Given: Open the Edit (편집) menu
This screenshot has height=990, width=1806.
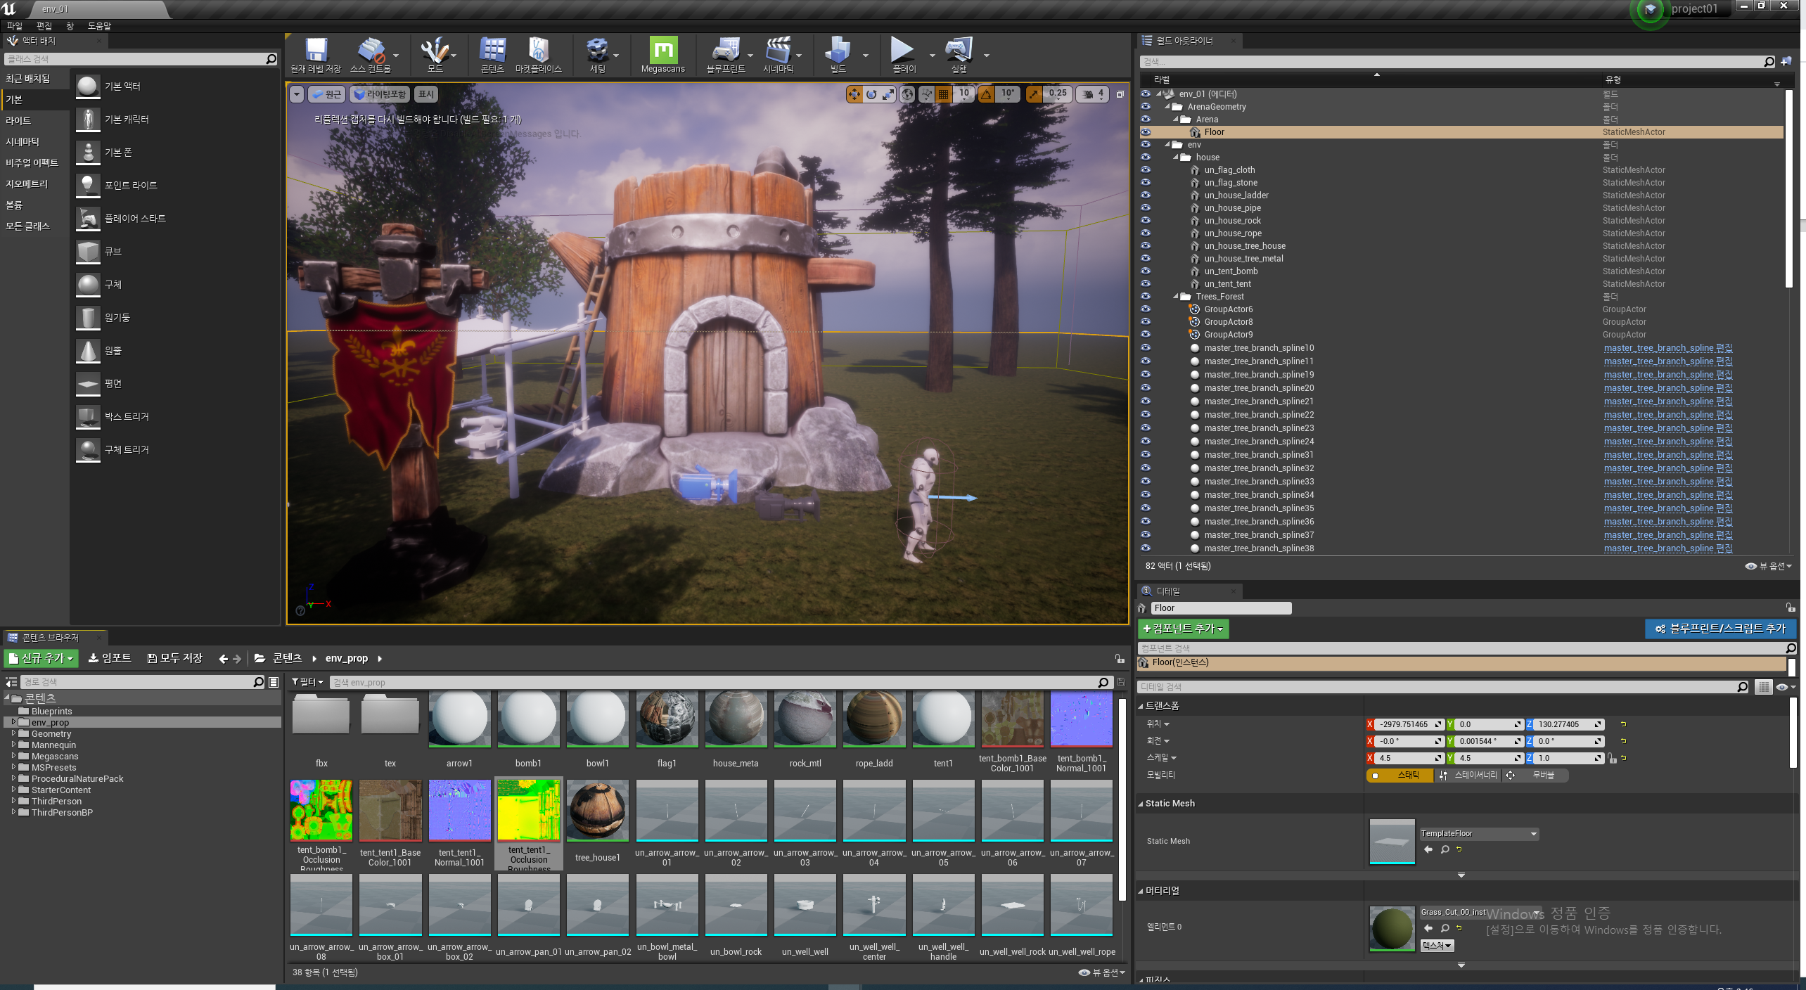Looking at the screenshot, I should pyautogui.click(x=44, y=26).
